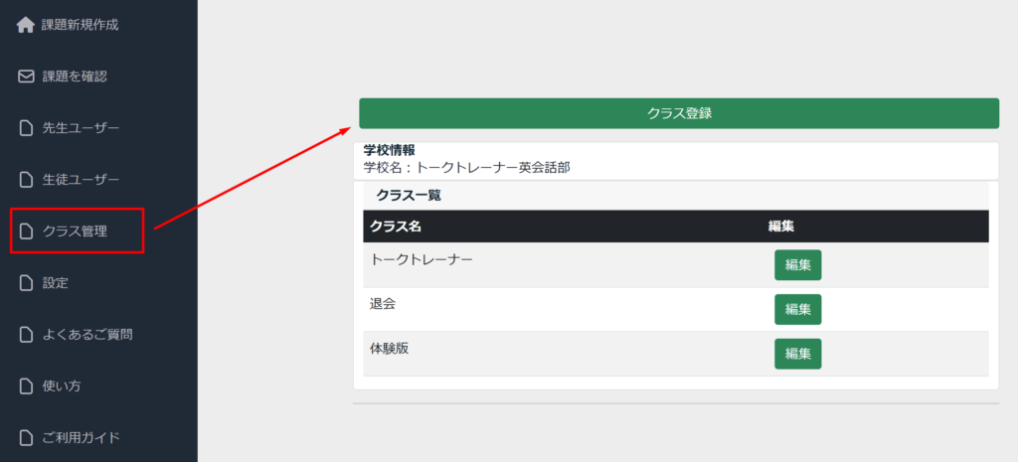Click 編集 for the 退会 class
The image size is (1018, 462).
tap(797, 309)
